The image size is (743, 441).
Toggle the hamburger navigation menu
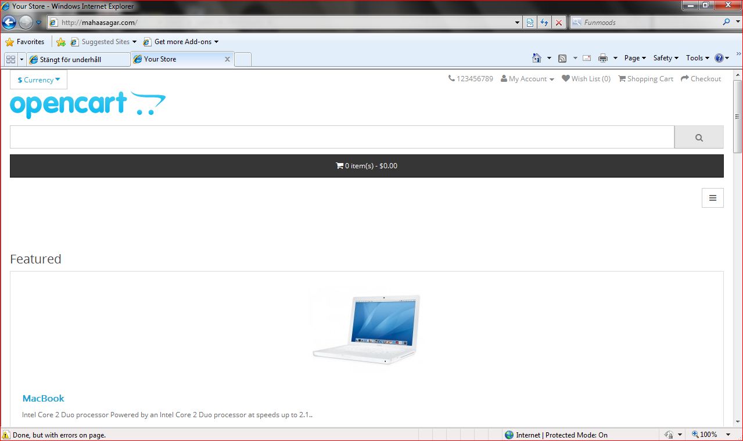click(x=713, y=198)
